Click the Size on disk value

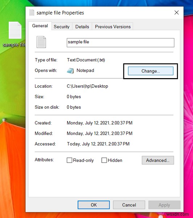74,107
